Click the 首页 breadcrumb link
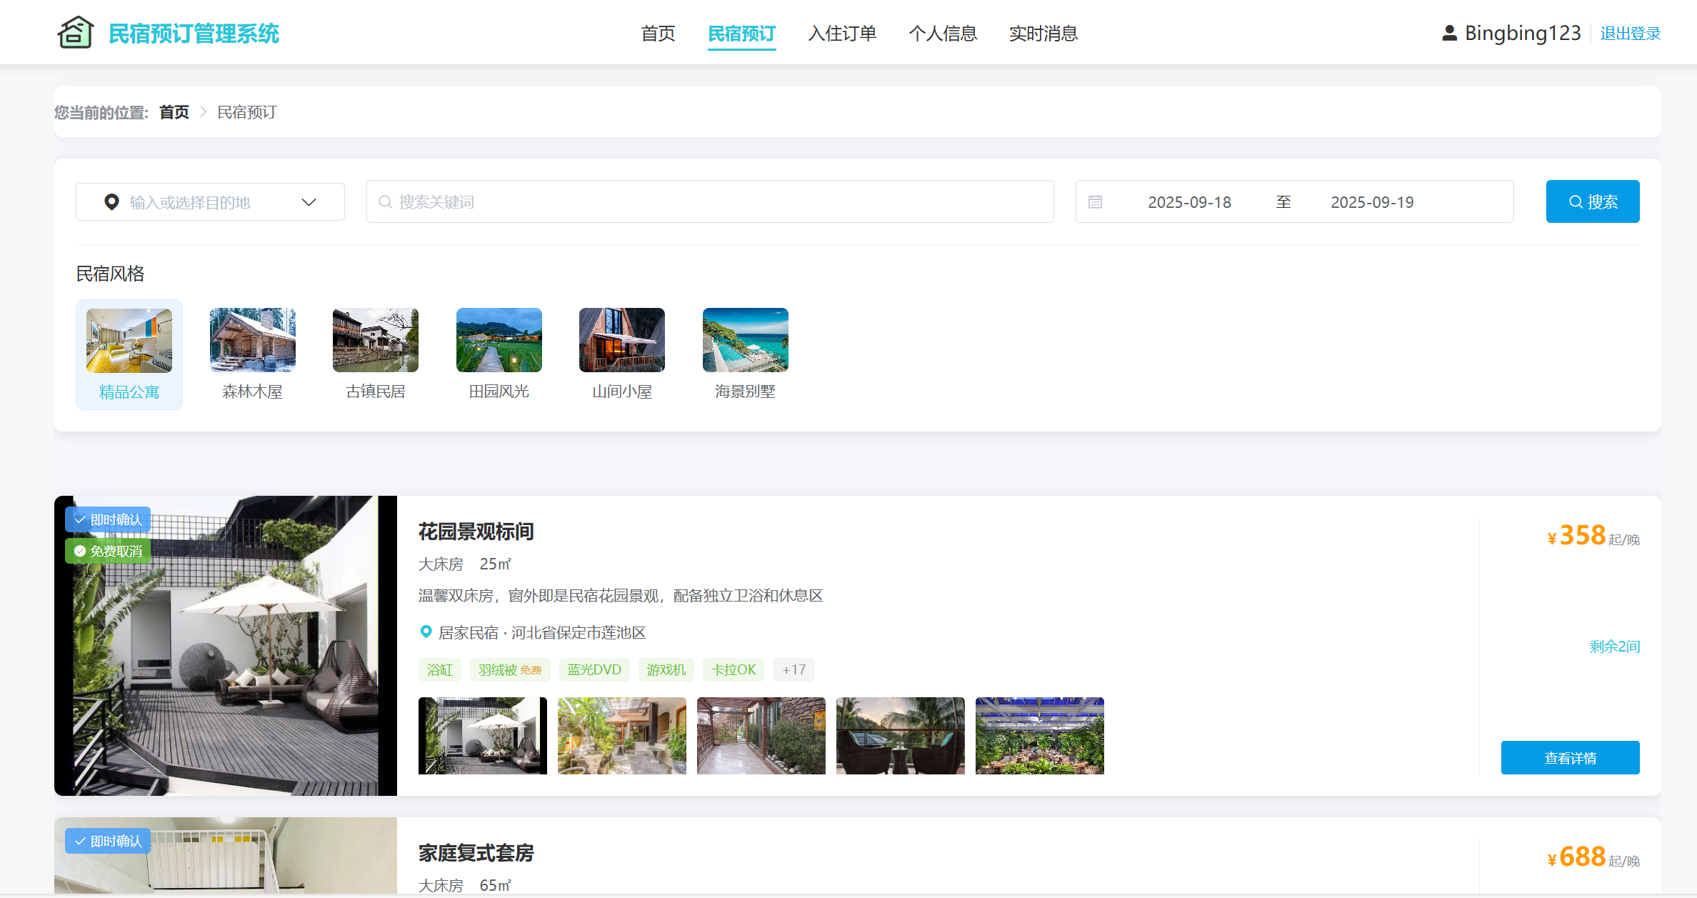The height and width of the screenshot is (898, 1697). click(174, 112)
